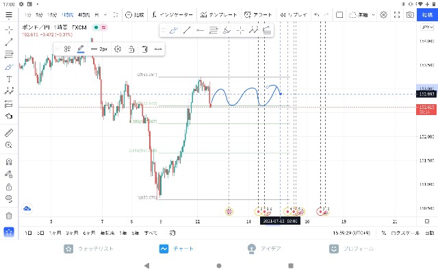
Task: Click the インジケーター indicators button
Action: tap(172, 15)
